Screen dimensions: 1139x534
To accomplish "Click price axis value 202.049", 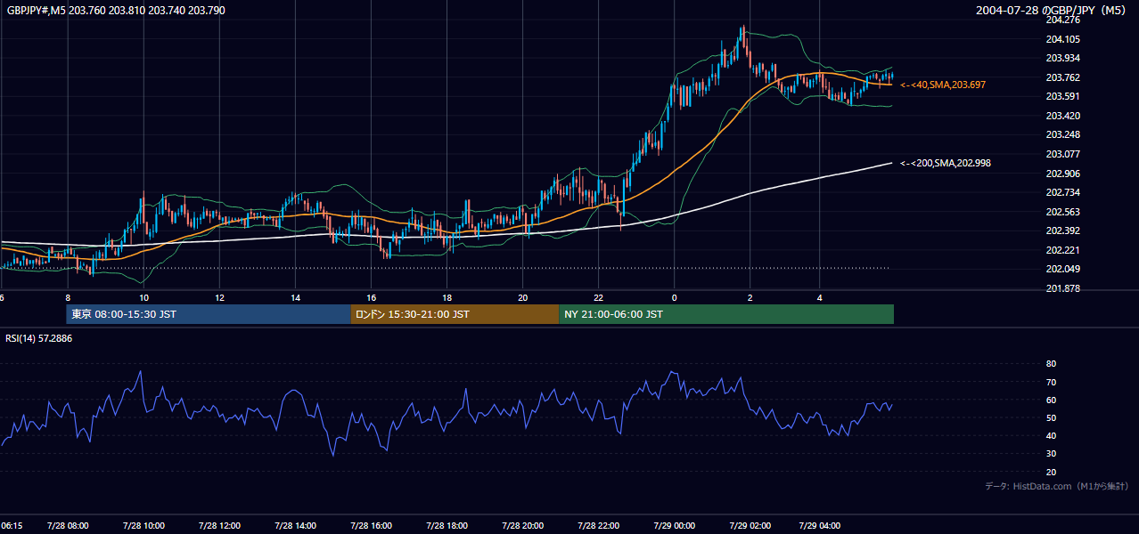I will (x=1062, y=269).
